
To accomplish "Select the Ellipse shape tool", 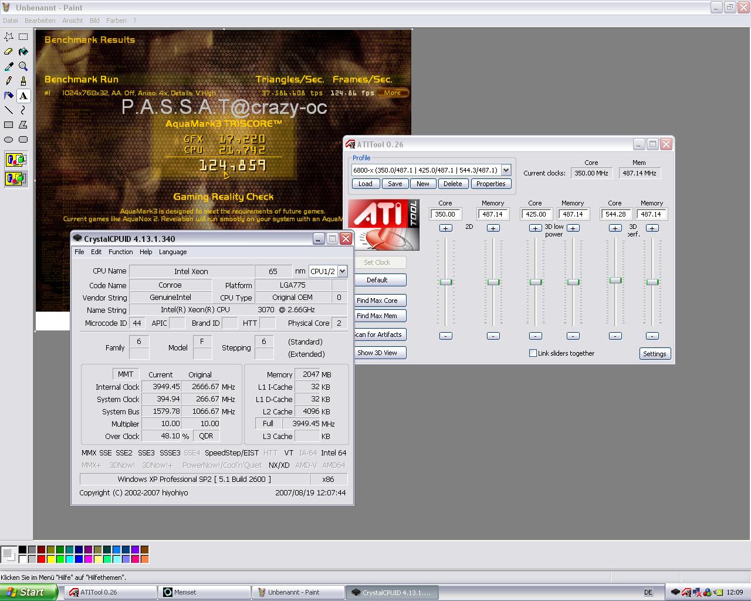I will point(9,140).
